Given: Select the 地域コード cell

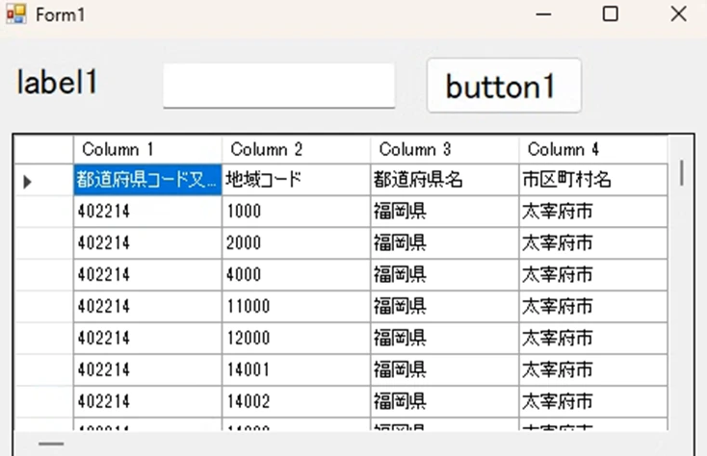Looking at the screenshot, I should coord(297,180).
